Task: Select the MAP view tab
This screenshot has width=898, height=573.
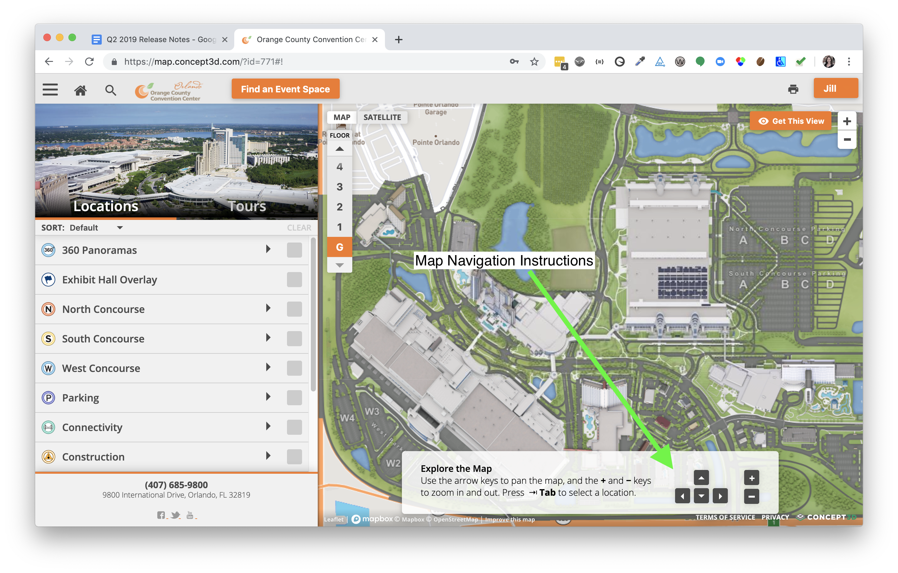Action: pyautogui.click(x=342, y=117)
